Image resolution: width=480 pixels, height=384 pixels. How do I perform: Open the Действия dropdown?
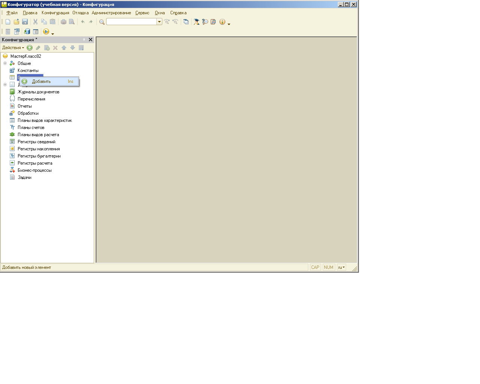pos(13,48)
